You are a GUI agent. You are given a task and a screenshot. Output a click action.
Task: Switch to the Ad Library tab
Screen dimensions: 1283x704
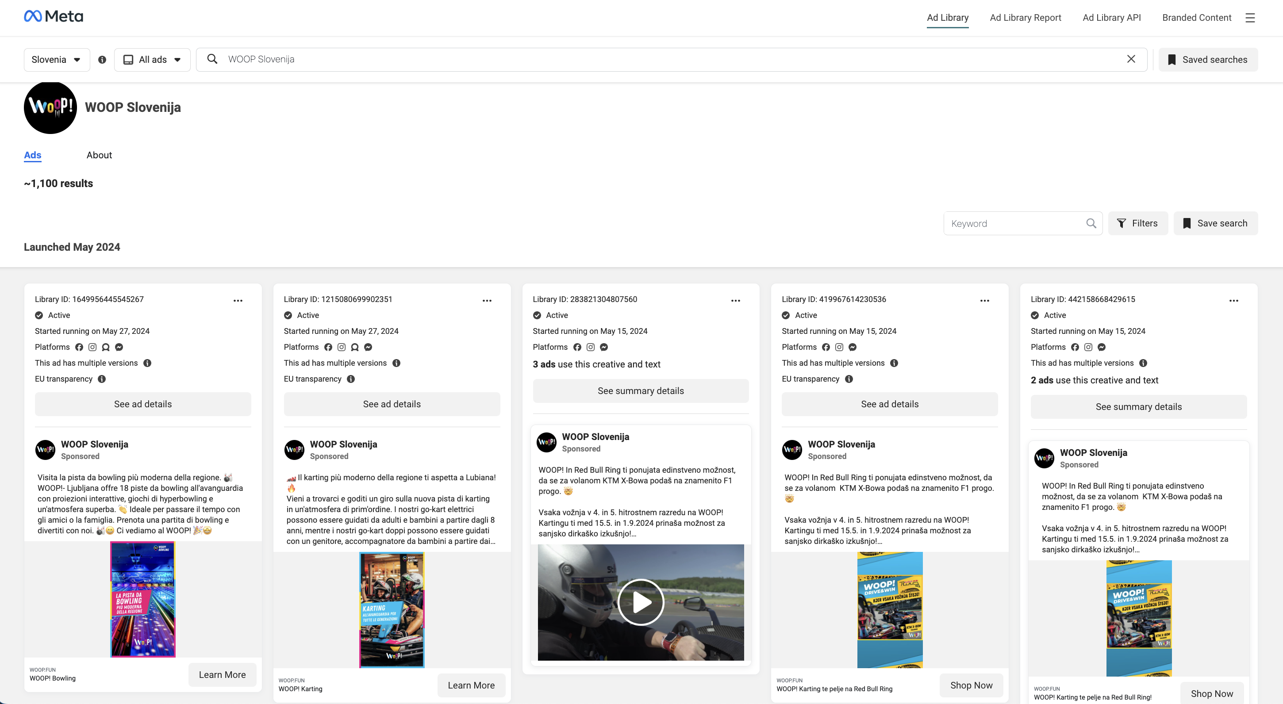pos(947,18)
